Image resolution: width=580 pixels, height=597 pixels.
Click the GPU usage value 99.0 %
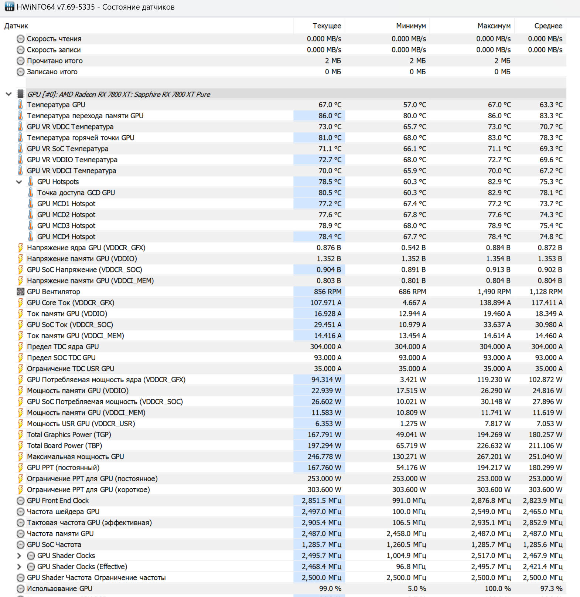pos(330,589)
